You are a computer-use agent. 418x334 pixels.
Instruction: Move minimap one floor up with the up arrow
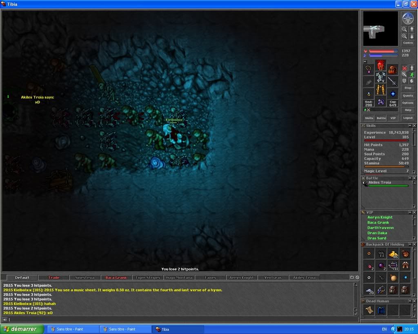click(x=411, y=29)
